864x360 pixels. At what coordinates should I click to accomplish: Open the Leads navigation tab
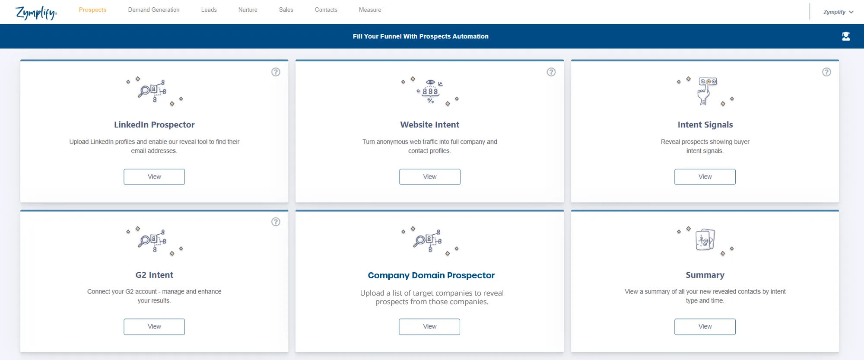click(x=209, y=10)
